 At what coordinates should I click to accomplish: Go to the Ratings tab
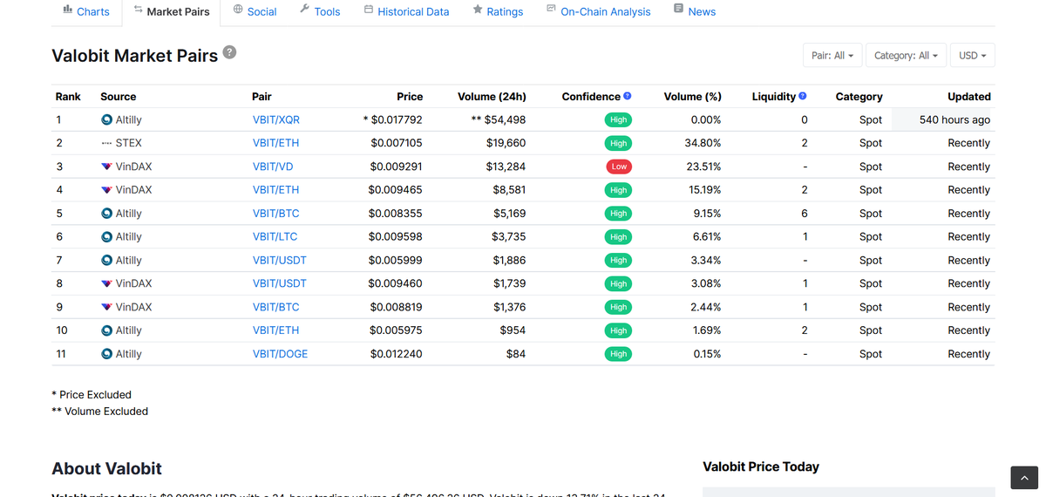(498, 11)
